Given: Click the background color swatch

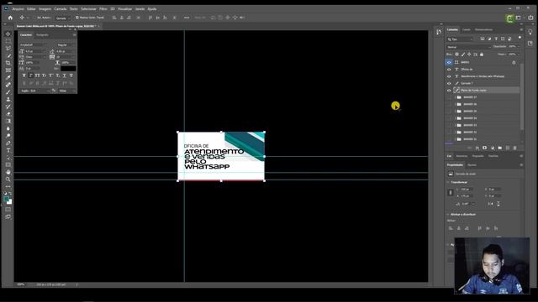Looking at the screenshot, I should [9, 201].
